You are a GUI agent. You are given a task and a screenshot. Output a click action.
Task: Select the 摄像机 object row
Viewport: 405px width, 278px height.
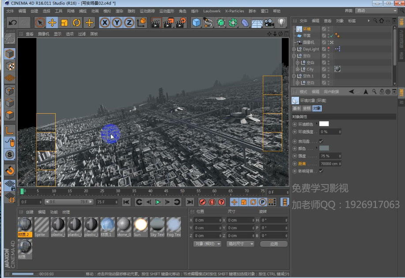308,42
